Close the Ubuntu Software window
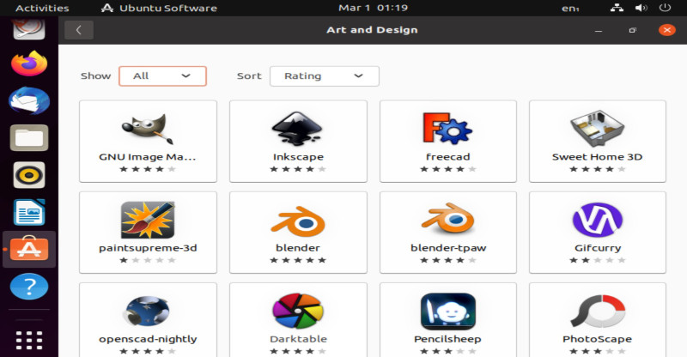Screen dimensions: 687x357 (667, 30)
